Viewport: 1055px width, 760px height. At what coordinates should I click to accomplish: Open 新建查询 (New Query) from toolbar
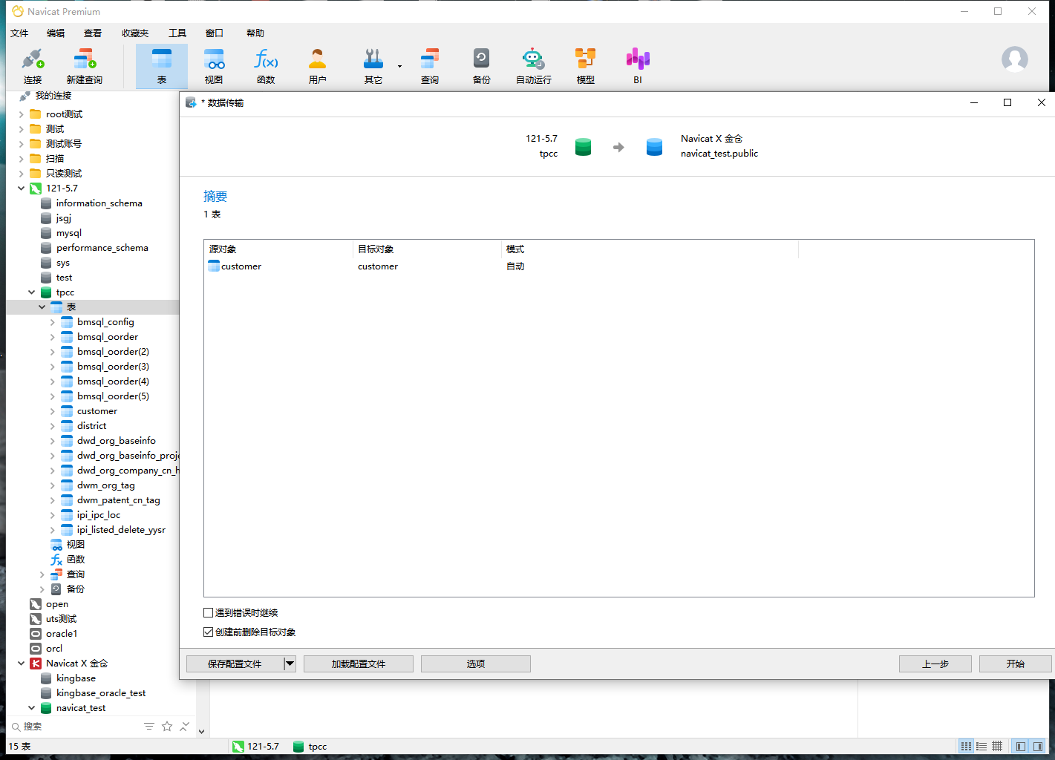(x=85, y=66)
